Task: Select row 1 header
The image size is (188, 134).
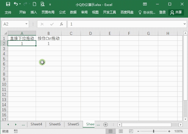Action: (x=4, y=38)
